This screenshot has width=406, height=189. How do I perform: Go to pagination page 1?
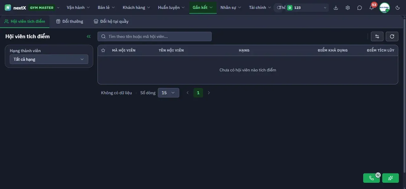click(198, 93)
